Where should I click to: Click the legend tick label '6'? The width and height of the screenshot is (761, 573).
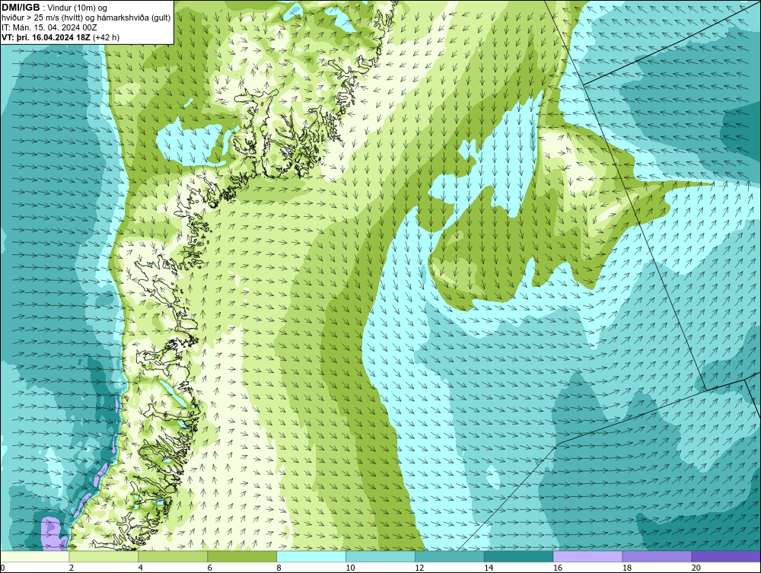pyautogui.click(x=210, y=568)
